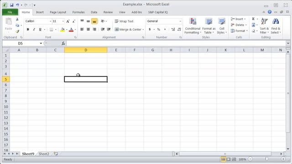
Task: Open Fill Color dropdown arrow
Action: (x=67, y=30)
